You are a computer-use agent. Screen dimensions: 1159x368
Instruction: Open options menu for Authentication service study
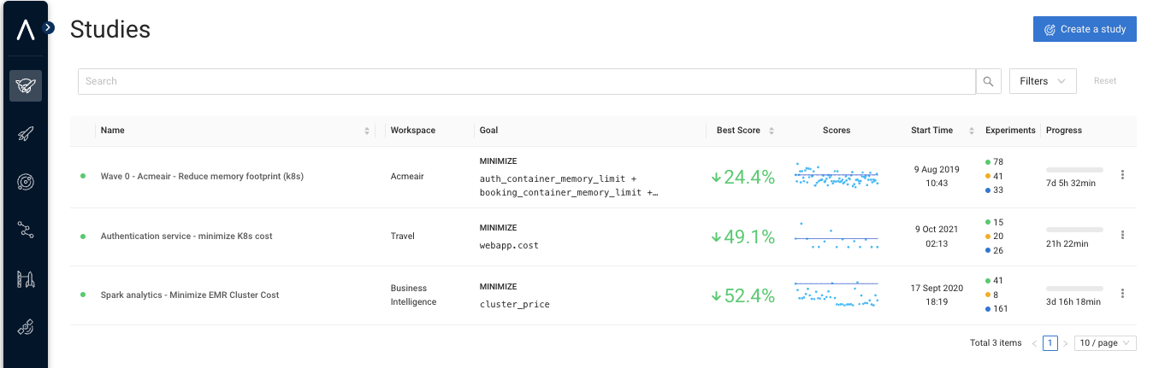1122,235
